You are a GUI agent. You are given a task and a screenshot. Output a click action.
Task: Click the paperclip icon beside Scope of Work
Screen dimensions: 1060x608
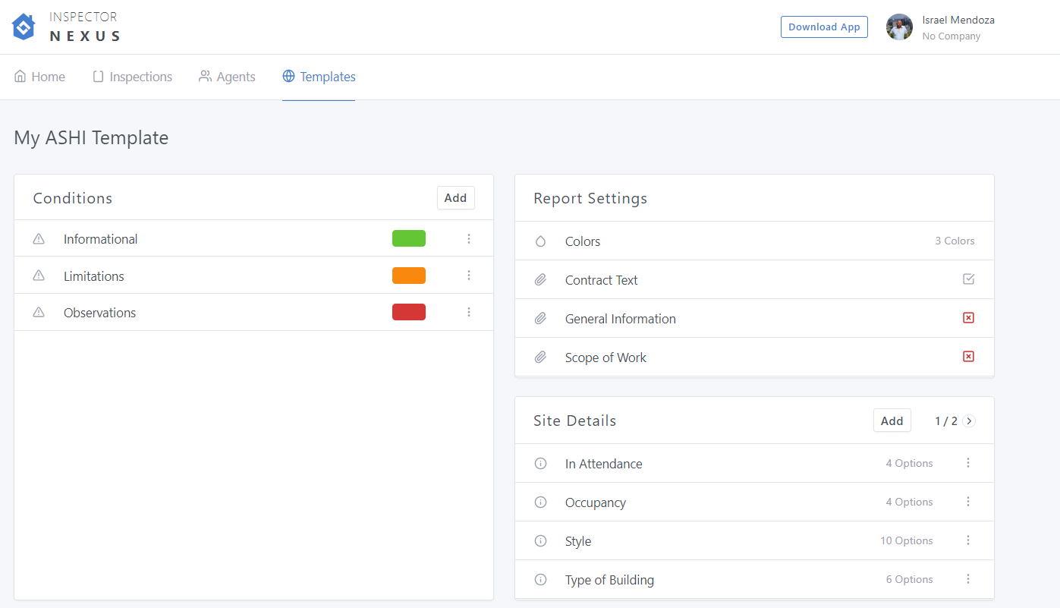tap(540, 358)
